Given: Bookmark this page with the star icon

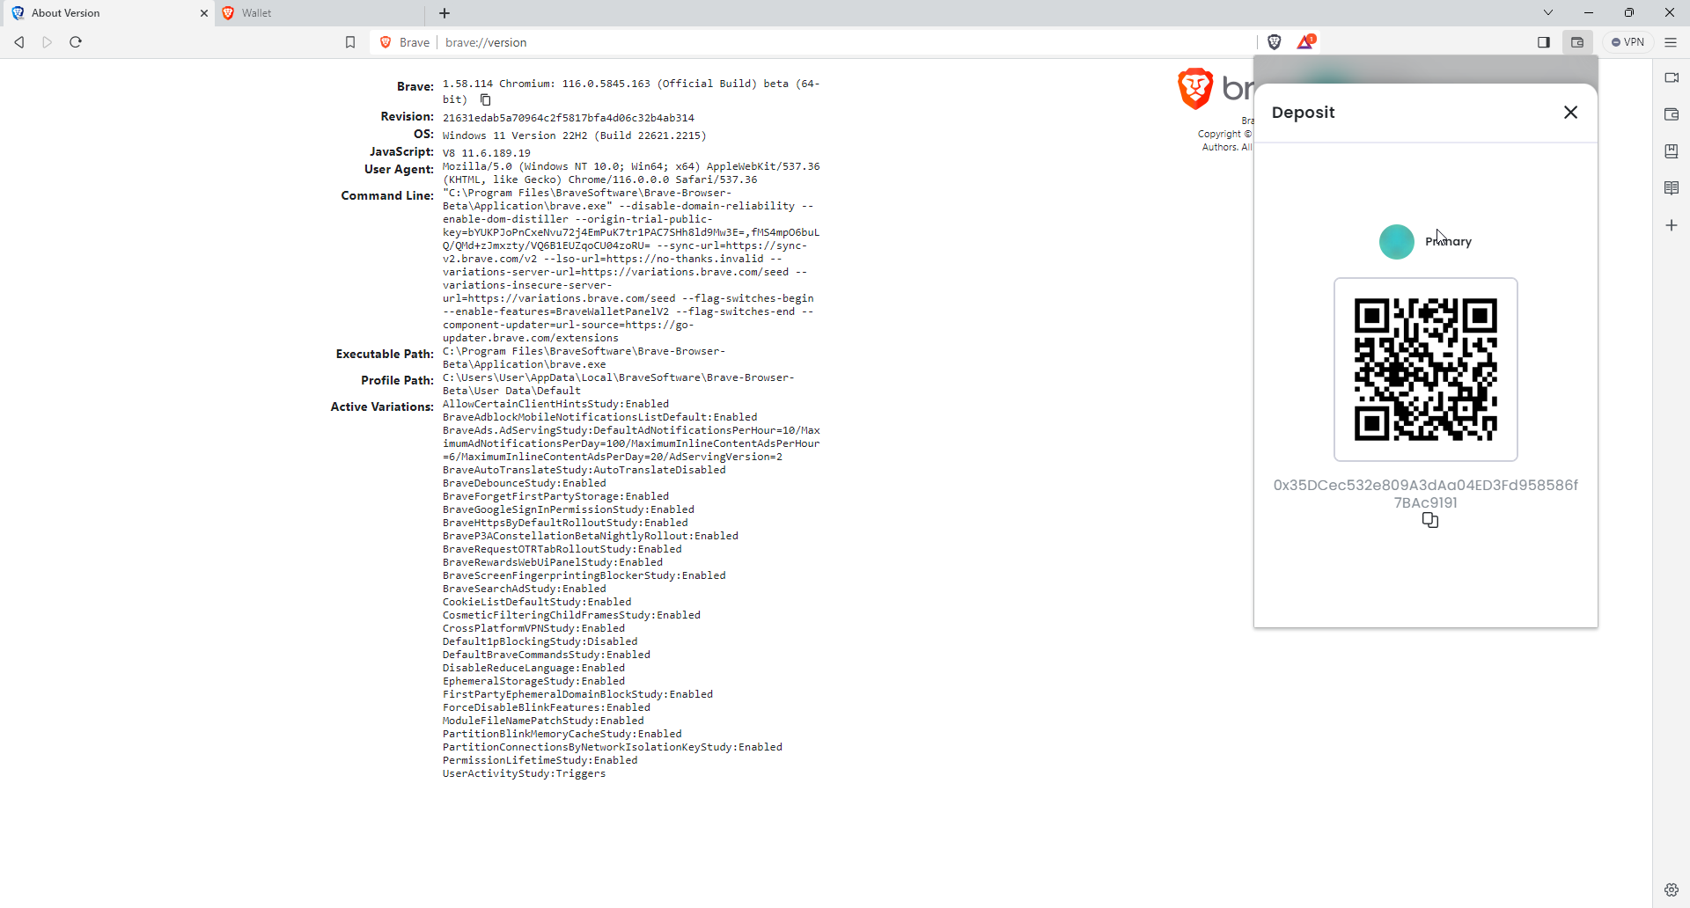Looking at the screenshot, I should (350, 41).
